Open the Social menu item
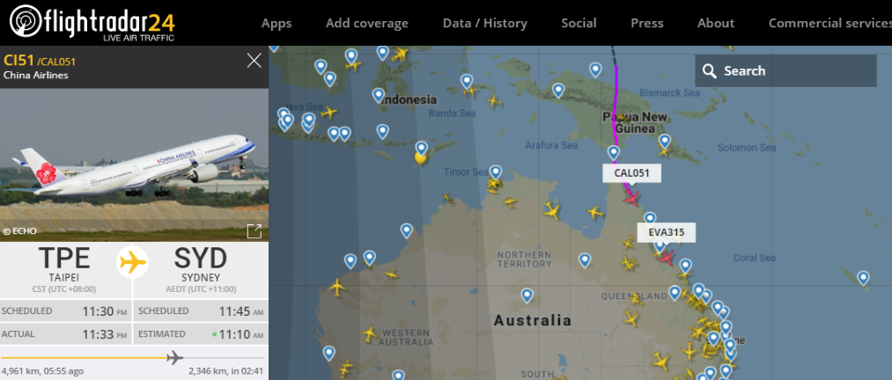The image size is (892, 380). coord(579,23)
